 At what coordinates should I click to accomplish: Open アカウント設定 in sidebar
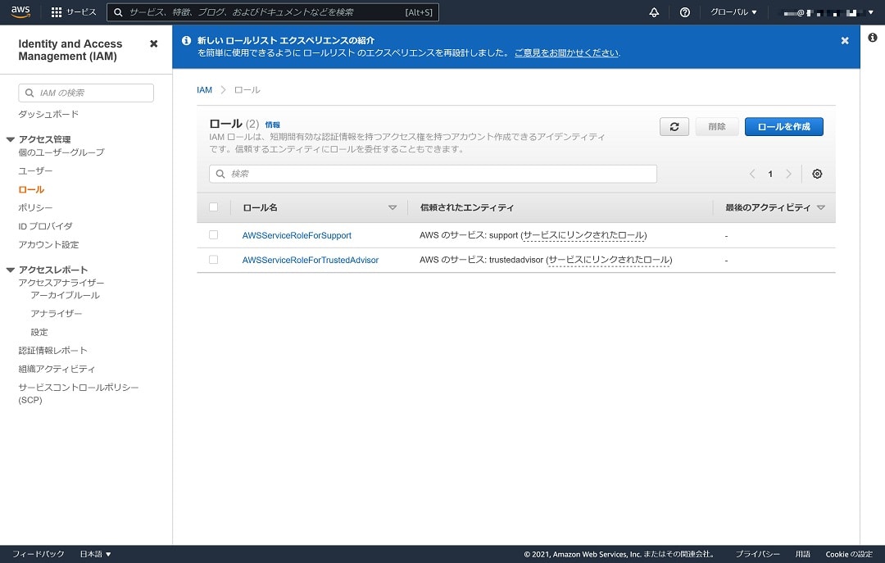48,244
